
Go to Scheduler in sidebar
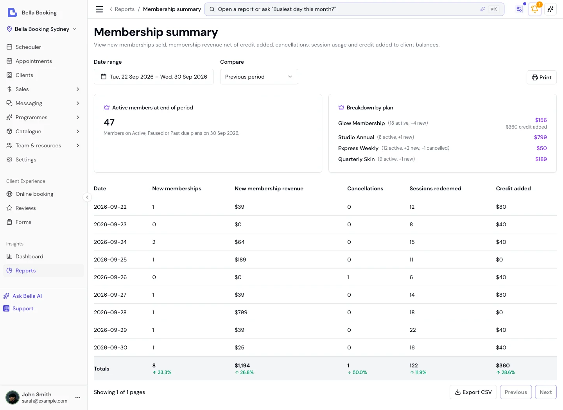coord(43,47)
